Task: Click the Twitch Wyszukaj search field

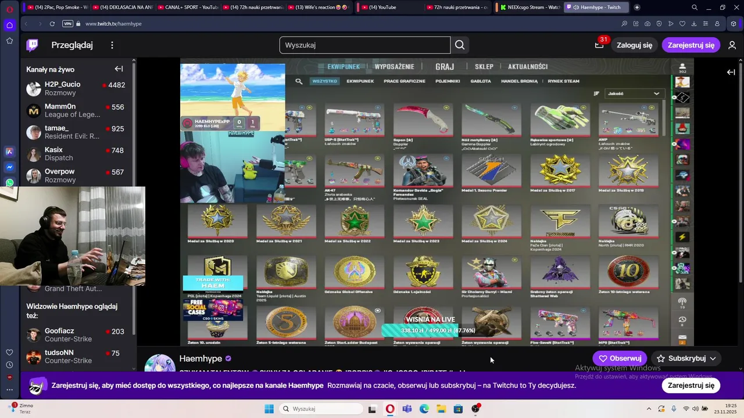Action: (364, 45)
